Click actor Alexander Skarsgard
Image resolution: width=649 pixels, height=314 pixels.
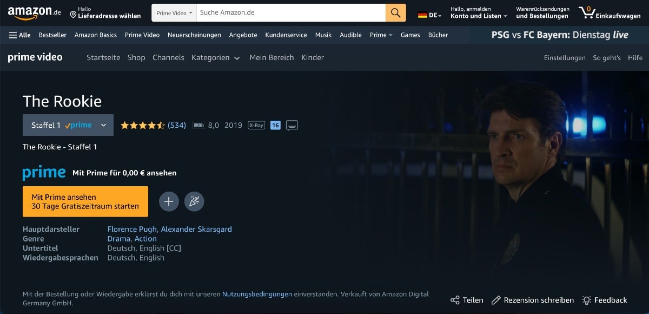pyautogui.click(x=196, y=229)
